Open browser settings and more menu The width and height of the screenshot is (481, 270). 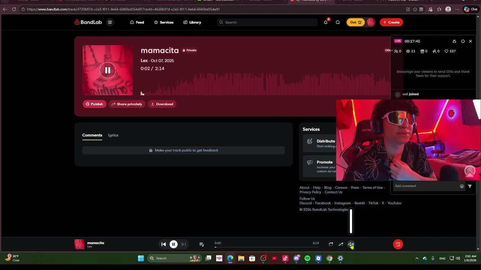coord(457,9)
